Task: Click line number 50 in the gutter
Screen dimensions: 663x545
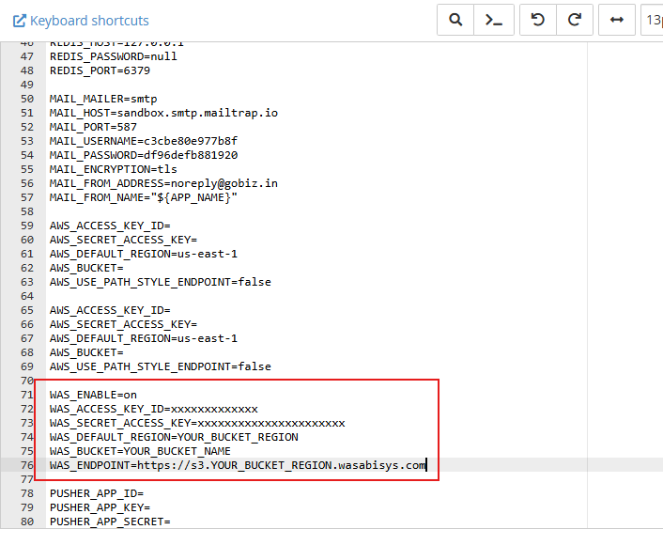Action: pos(27,99)
